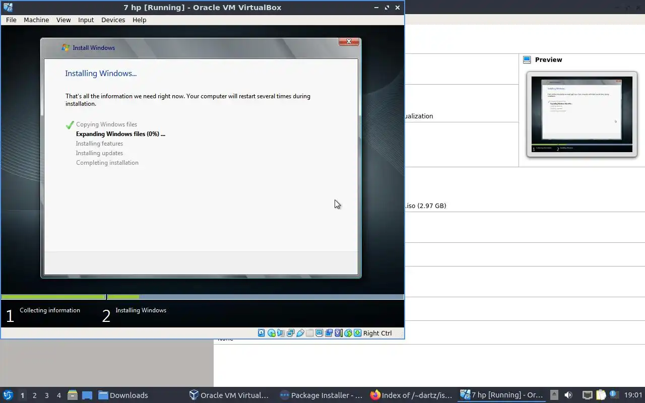Viewport: 645px width, 403px height.
Task: Click the hard disk activity status icon
Action: click(262, 333)
